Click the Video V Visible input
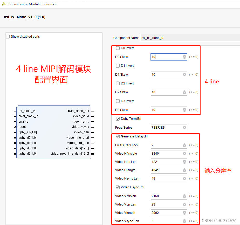Image resolution: width=240 pixels, height=225 pixels. pyautogui.click(x=166, y=196)
